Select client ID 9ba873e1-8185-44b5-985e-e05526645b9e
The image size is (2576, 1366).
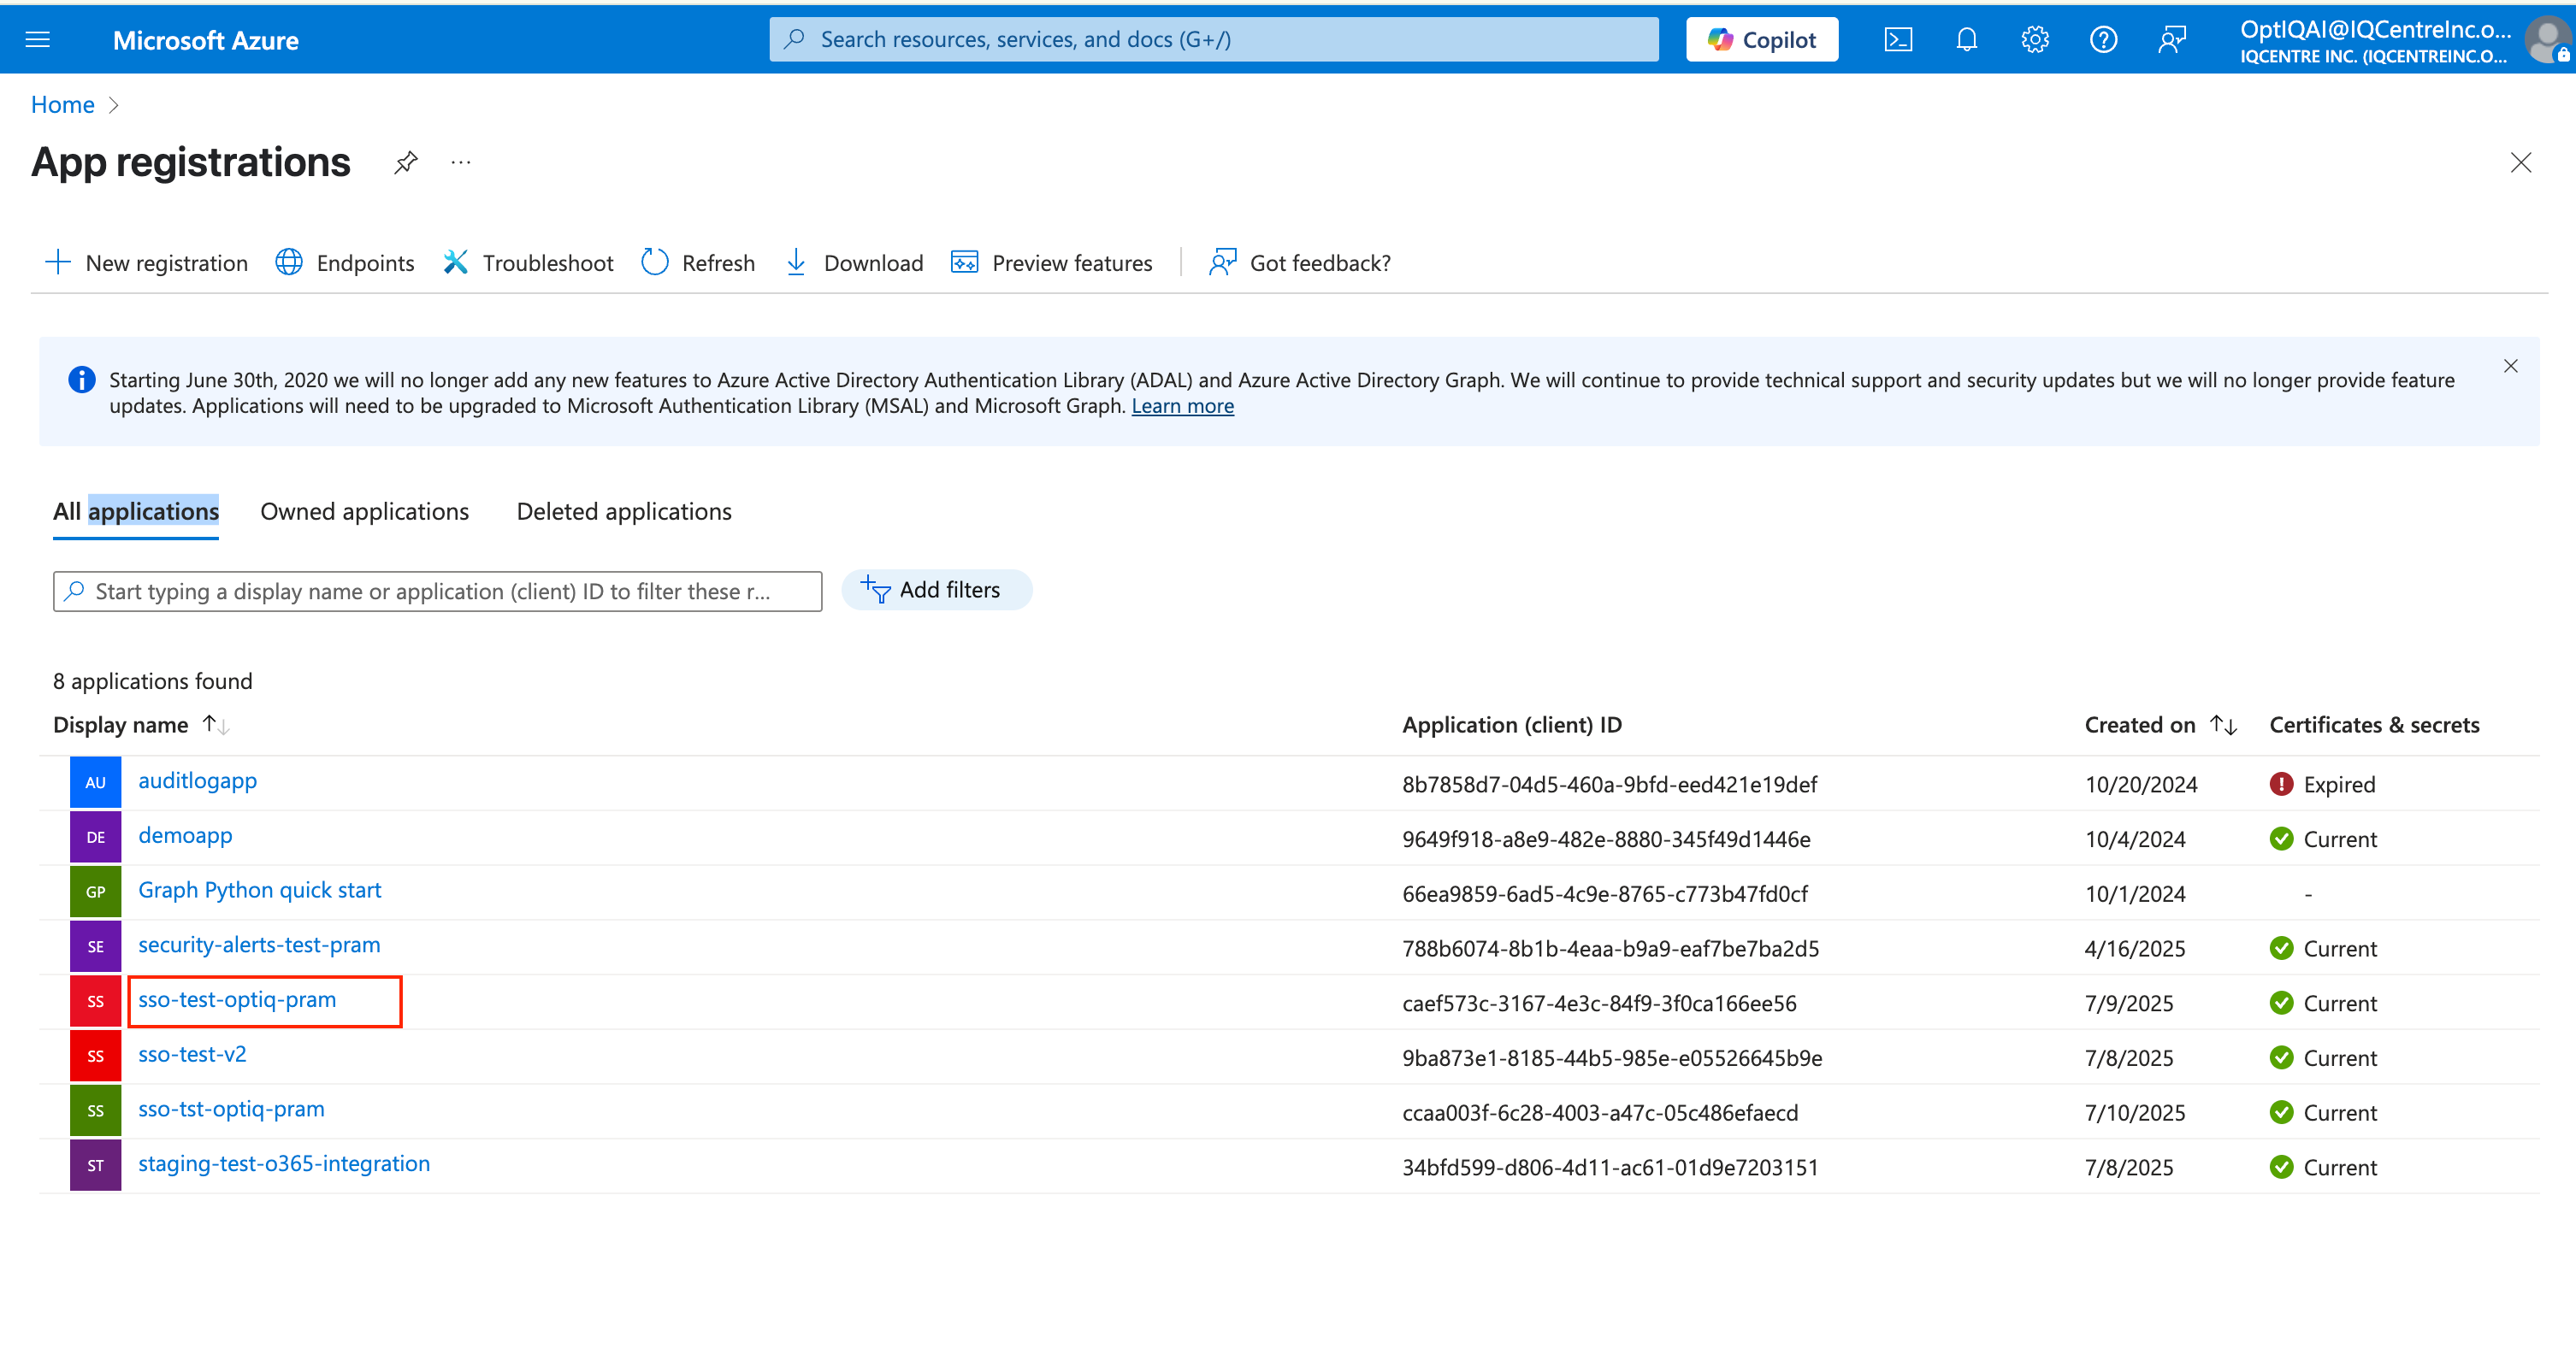(x=1612, y=1058)
